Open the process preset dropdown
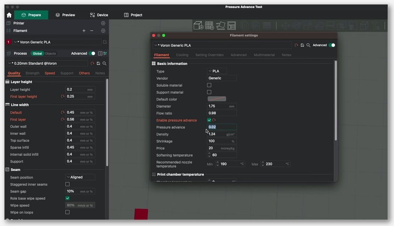 click(47, 63)
